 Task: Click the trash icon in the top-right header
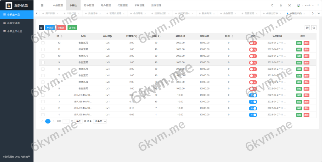281,5
